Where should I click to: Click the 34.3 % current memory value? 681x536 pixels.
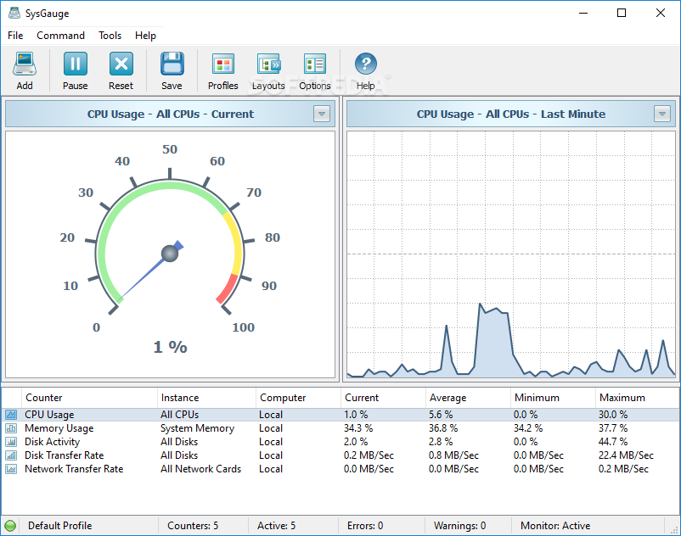358,428
